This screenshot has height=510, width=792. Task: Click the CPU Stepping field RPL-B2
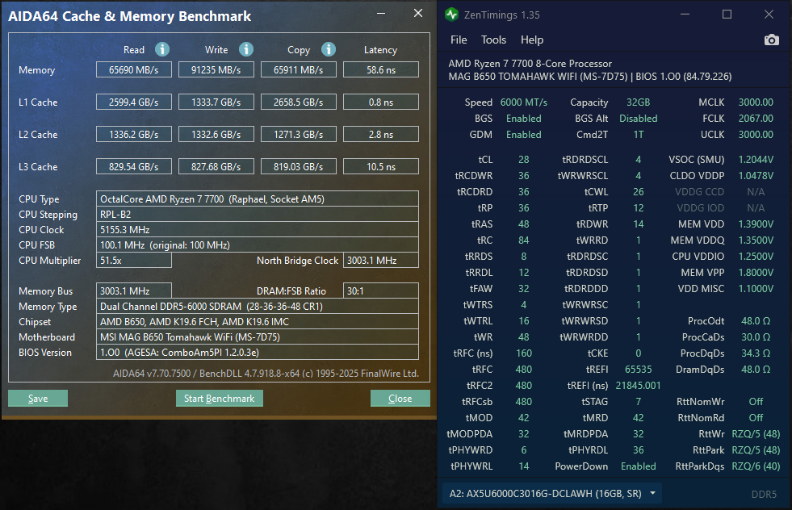pyautogui.click(x=257, y=214)
